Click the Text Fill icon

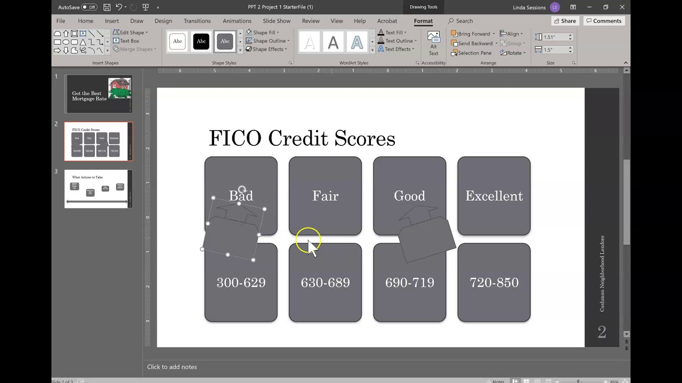pos(381,32)
